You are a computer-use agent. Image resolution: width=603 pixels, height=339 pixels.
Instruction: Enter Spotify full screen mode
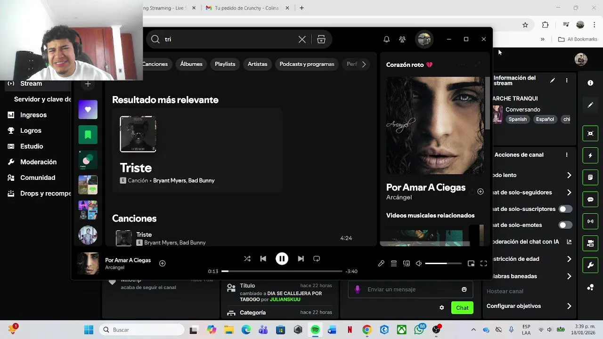[484, 264]
